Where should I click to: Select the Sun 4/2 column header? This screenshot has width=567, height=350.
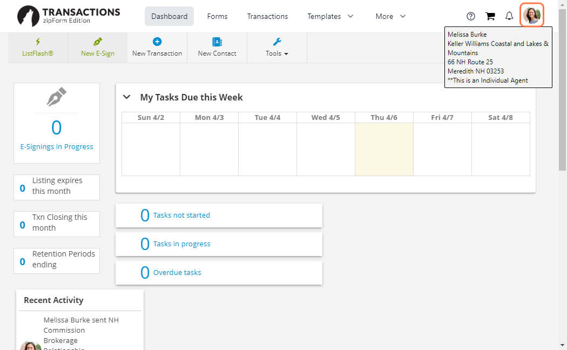point(151,118)
